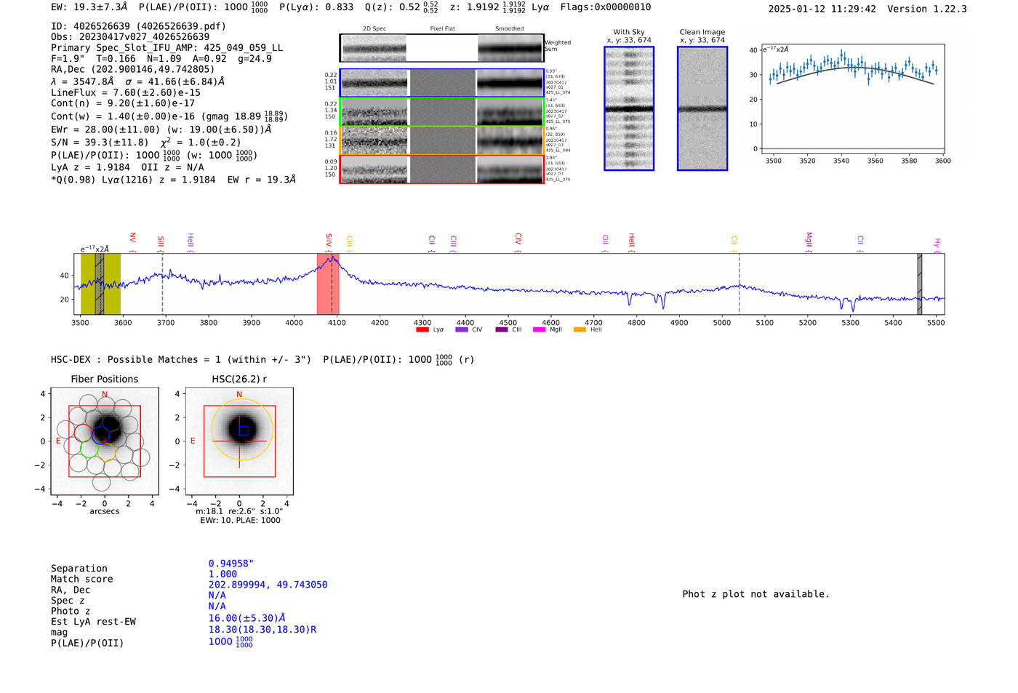The image size is (1018, 693).
Task: Click the 'arcsecs' axis label under Fiber Positions
Action: (x=105, y=512)
